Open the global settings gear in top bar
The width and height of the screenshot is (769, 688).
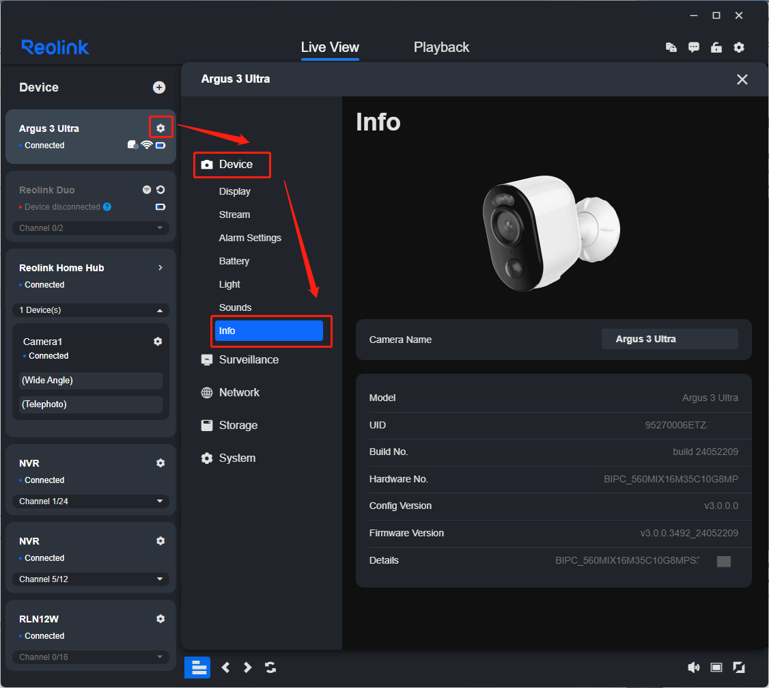click(738, 47)
